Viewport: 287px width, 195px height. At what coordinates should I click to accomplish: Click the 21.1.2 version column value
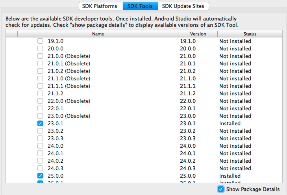[188, 94]
